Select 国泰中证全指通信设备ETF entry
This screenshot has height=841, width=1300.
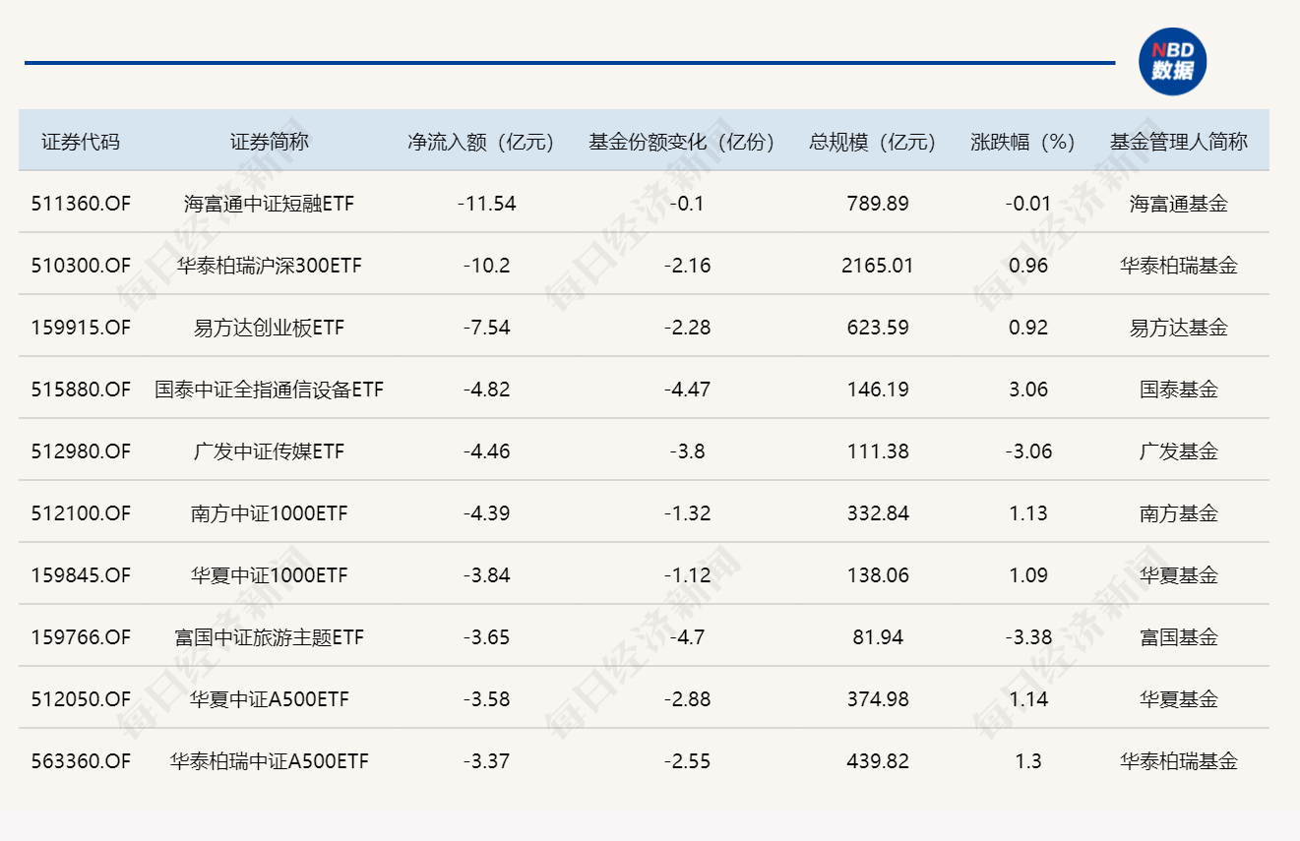point(269,390)
